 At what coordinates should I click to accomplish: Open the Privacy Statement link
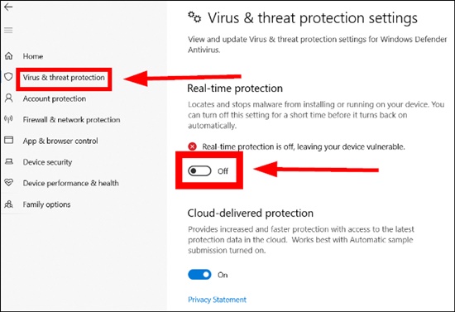pos(217,300)
